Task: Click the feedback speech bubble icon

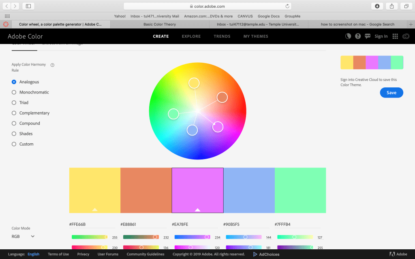Action: tap(368, 36)
